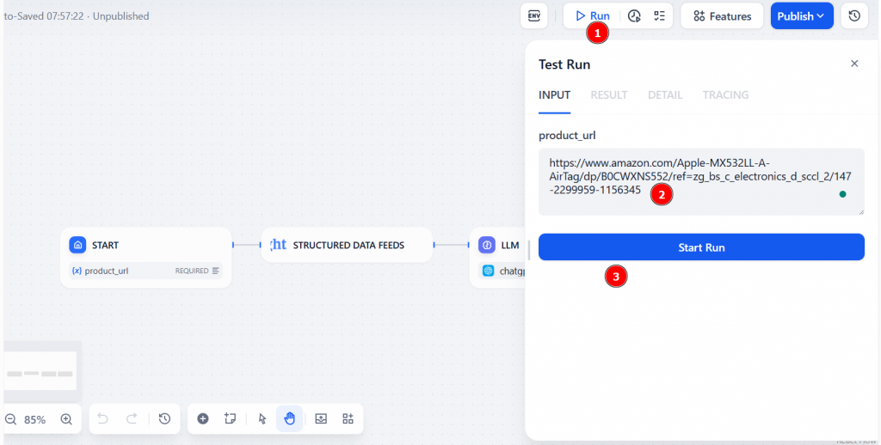Open the run history clock-play icon
The image size is (881, 445).
[634, 16]
